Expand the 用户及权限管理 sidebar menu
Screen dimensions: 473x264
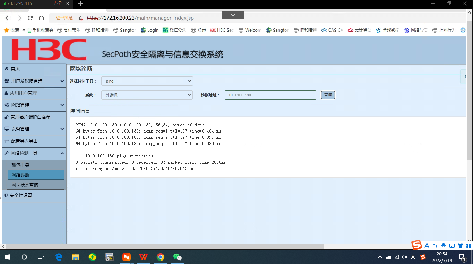[34, 81]
